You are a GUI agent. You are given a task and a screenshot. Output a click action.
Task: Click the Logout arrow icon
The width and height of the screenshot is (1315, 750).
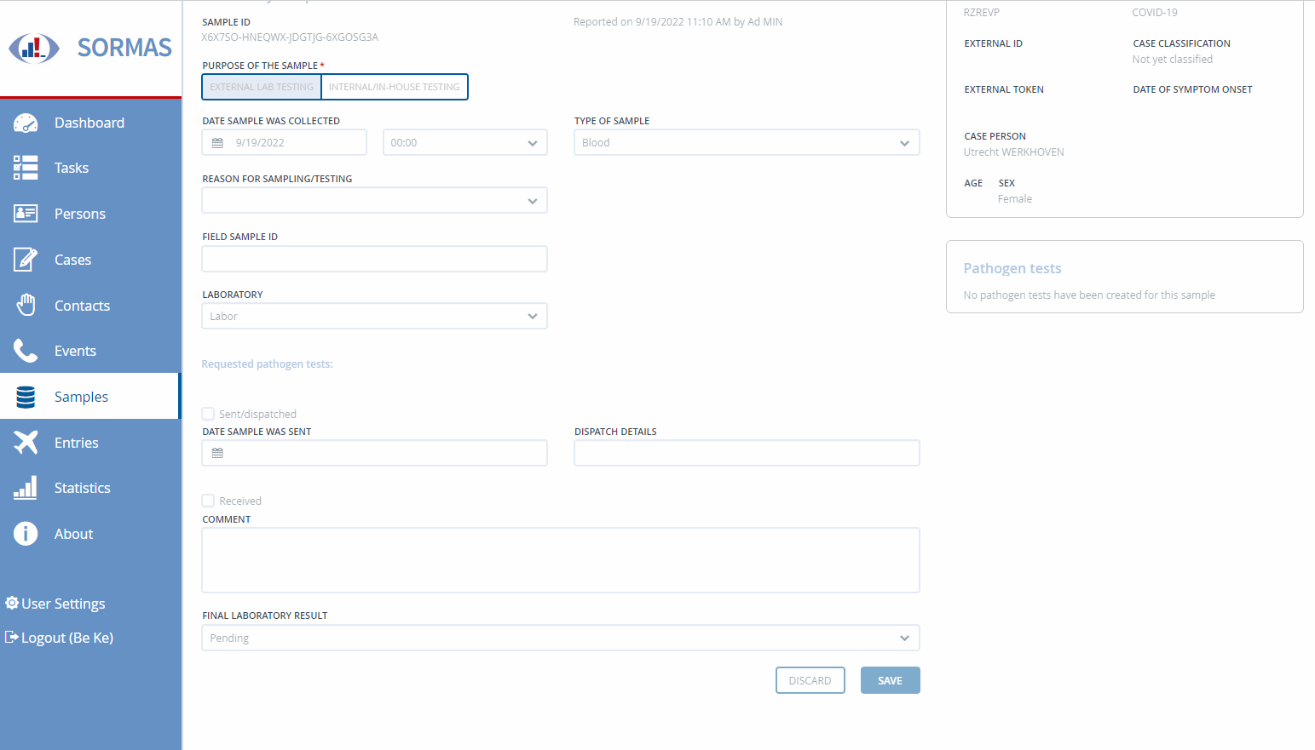point(12,637)
